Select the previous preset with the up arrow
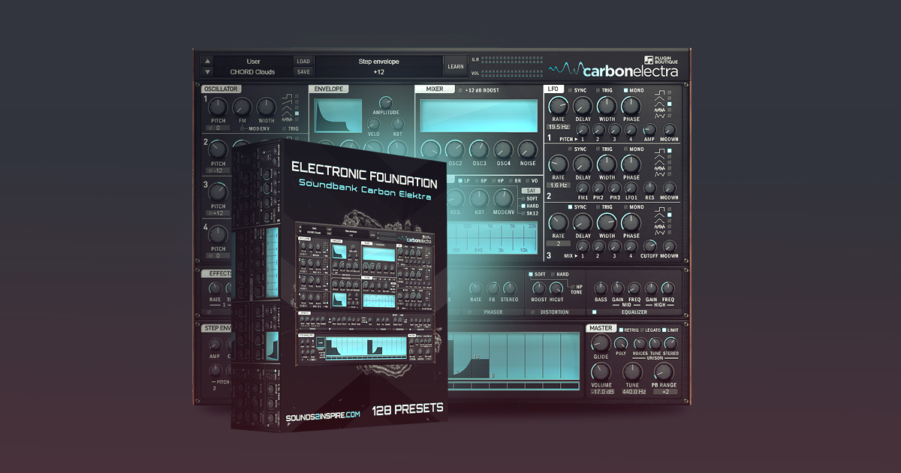 (207, 62)
